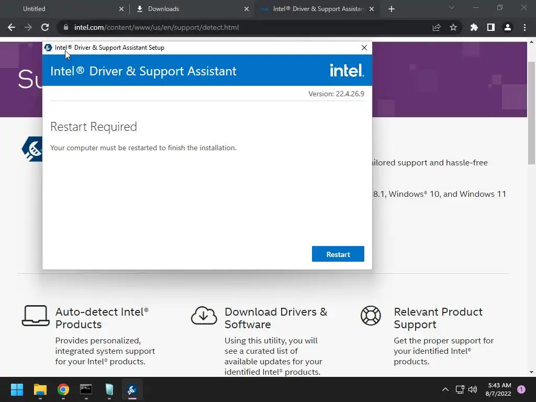This screenshot has width=536, height=402.
Task: Open network settings from the tray
Action: [460, 389]
